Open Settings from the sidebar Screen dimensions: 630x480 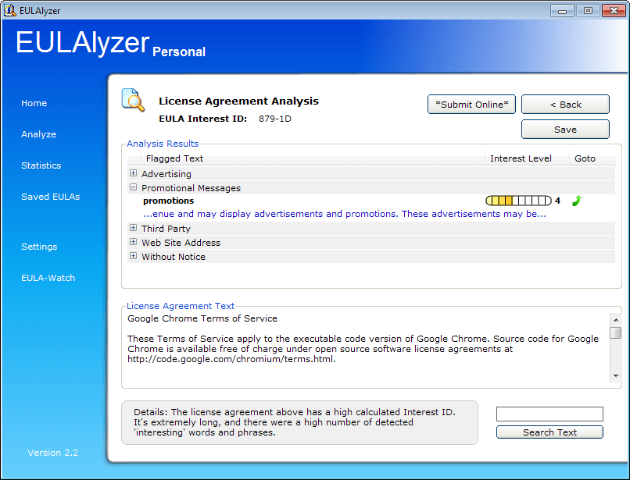(x=39, y=246)
